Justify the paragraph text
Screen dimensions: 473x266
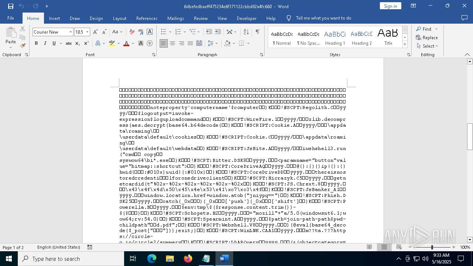(190, 43)
